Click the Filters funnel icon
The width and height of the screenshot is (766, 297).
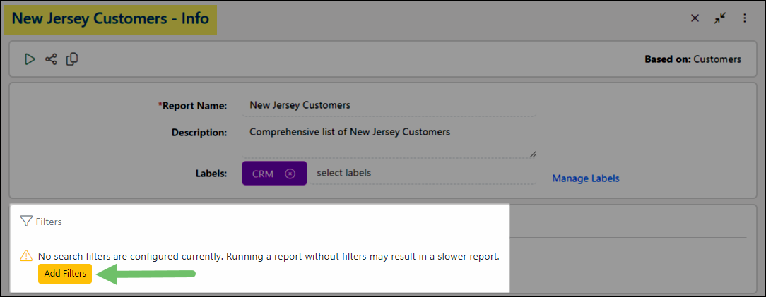[x=26, y=222]
